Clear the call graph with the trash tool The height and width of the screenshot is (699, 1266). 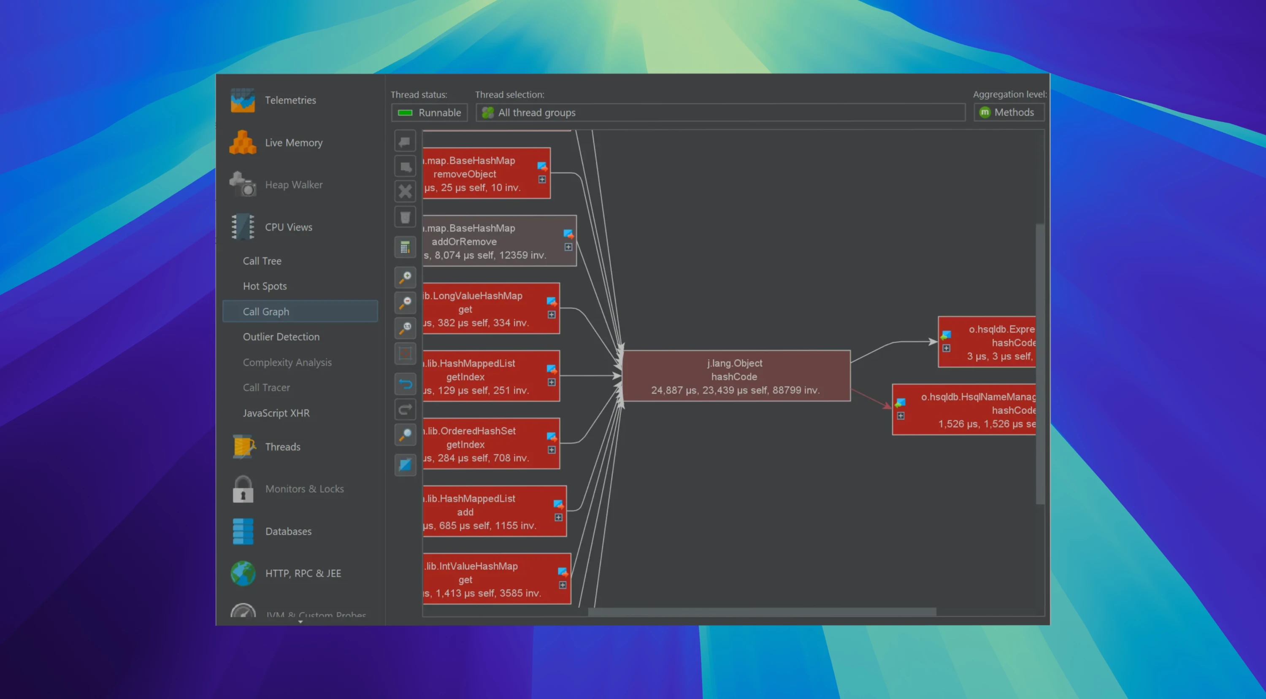[405, 217]
